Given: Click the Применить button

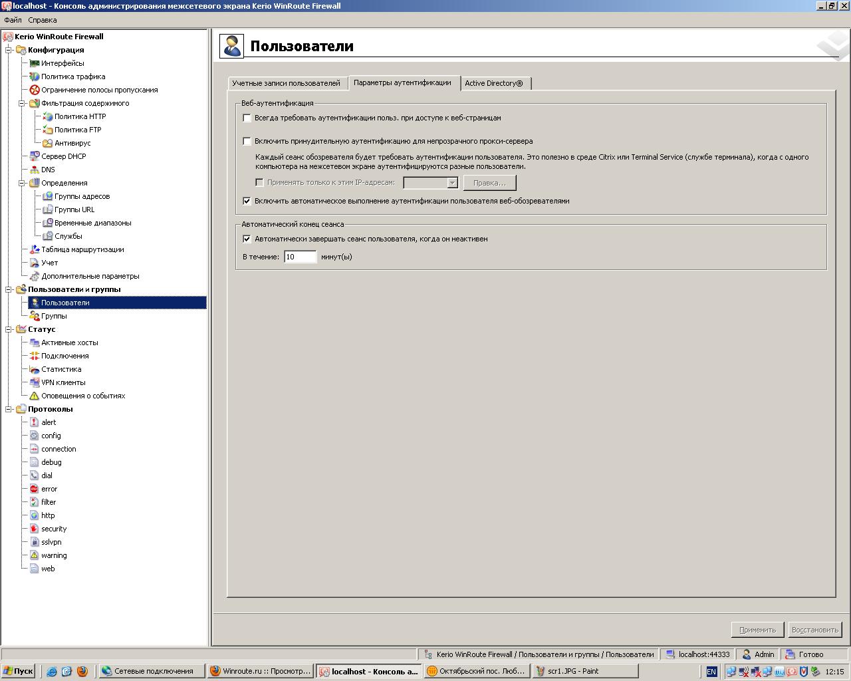Looking at the screenshot, I should point(757,630).
